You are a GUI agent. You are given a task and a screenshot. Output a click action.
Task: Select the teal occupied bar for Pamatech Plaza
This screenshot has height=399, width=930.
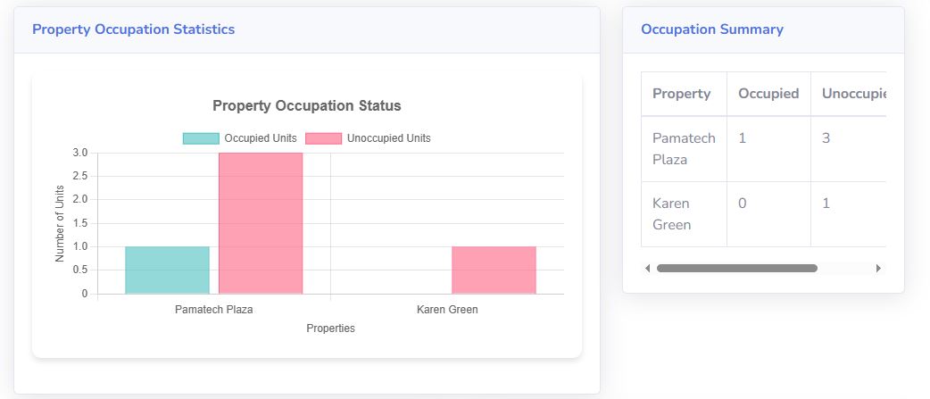point(167,270)
